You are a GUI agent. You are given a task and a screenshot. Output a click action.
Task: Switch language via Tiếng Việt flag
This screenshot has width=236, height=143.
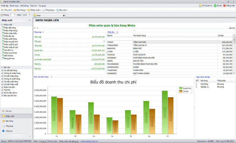click(x=224, y=6)
